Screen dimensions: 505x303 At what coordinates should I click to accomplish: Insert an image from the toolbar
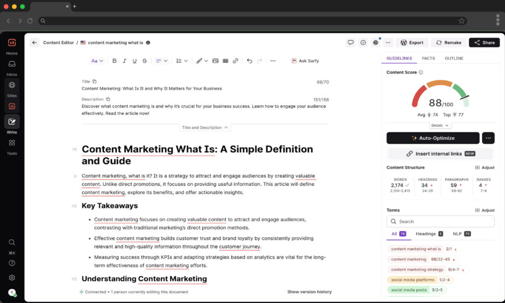[216, 61]
